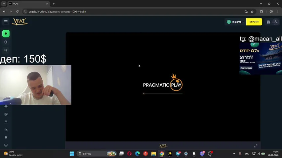Show hidden system tray icons
The height and width of the screenshot is (158, 282).
pos(234,154)
